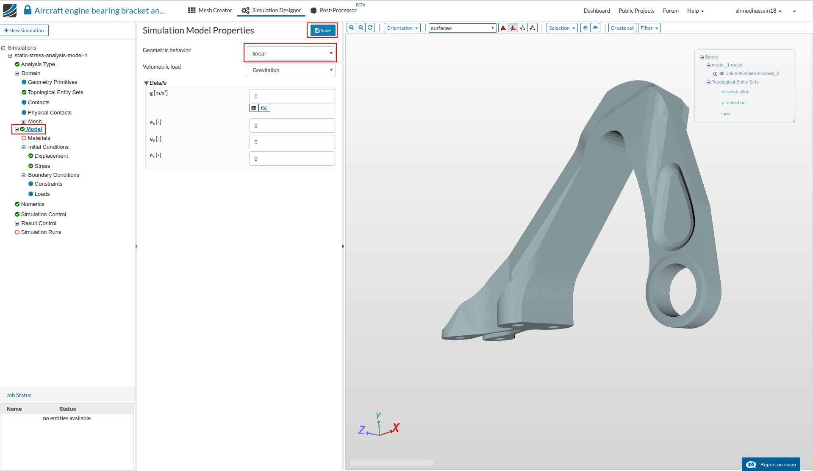Open the Post-Processor tab
The width and height of the screenshot is (813, 471).
tap(333, 11)
